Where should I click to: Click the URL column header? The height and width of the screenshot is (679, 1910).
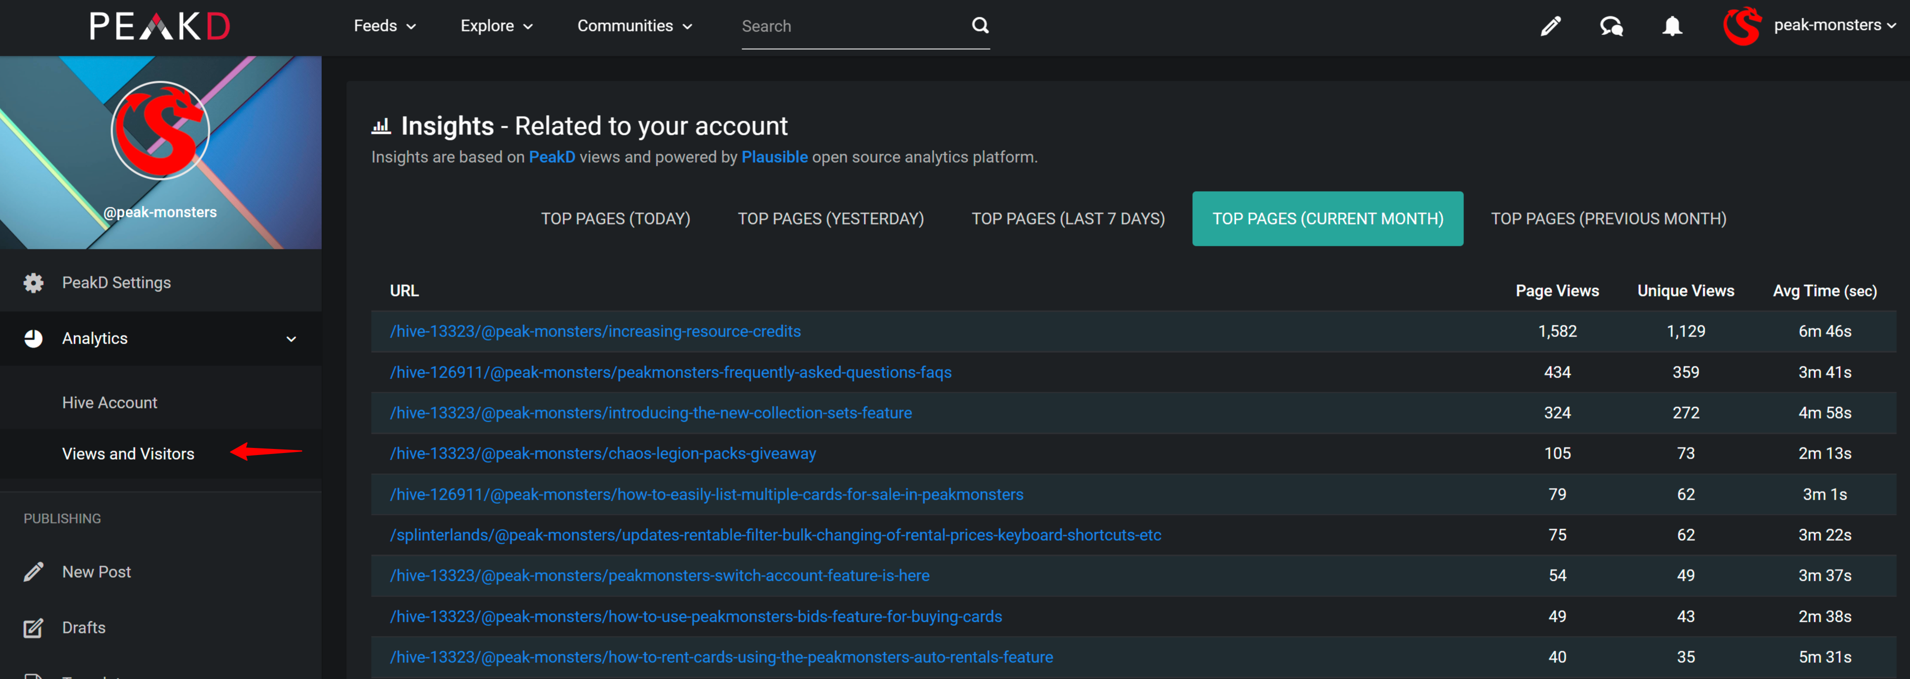[404, 290]
